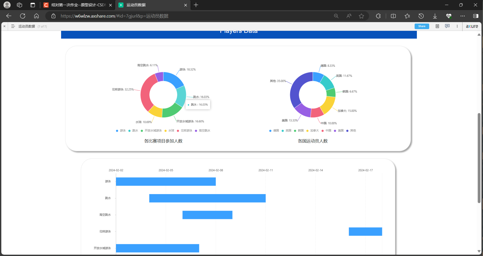The image size is (483, 256).
Task: Open the browser home page icon
Action: (x=36, y=16)
